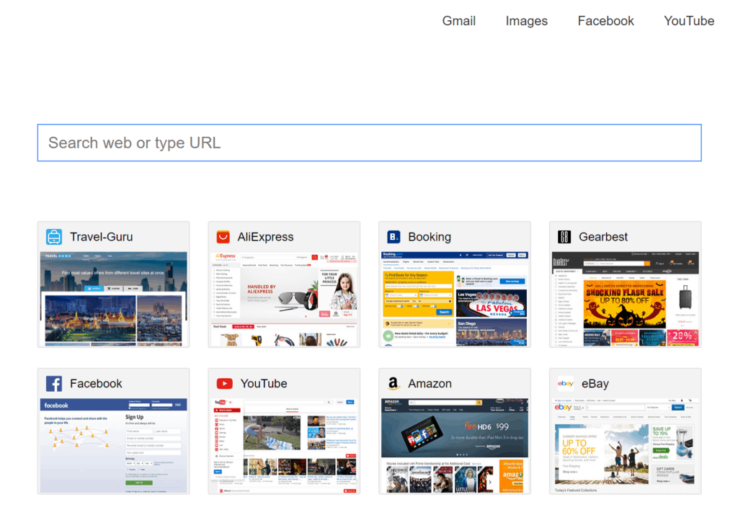This screenshot has width=738, height=512.
Task: Open the Travel-Guru site preview thumbnail
Action: point(113,299)
